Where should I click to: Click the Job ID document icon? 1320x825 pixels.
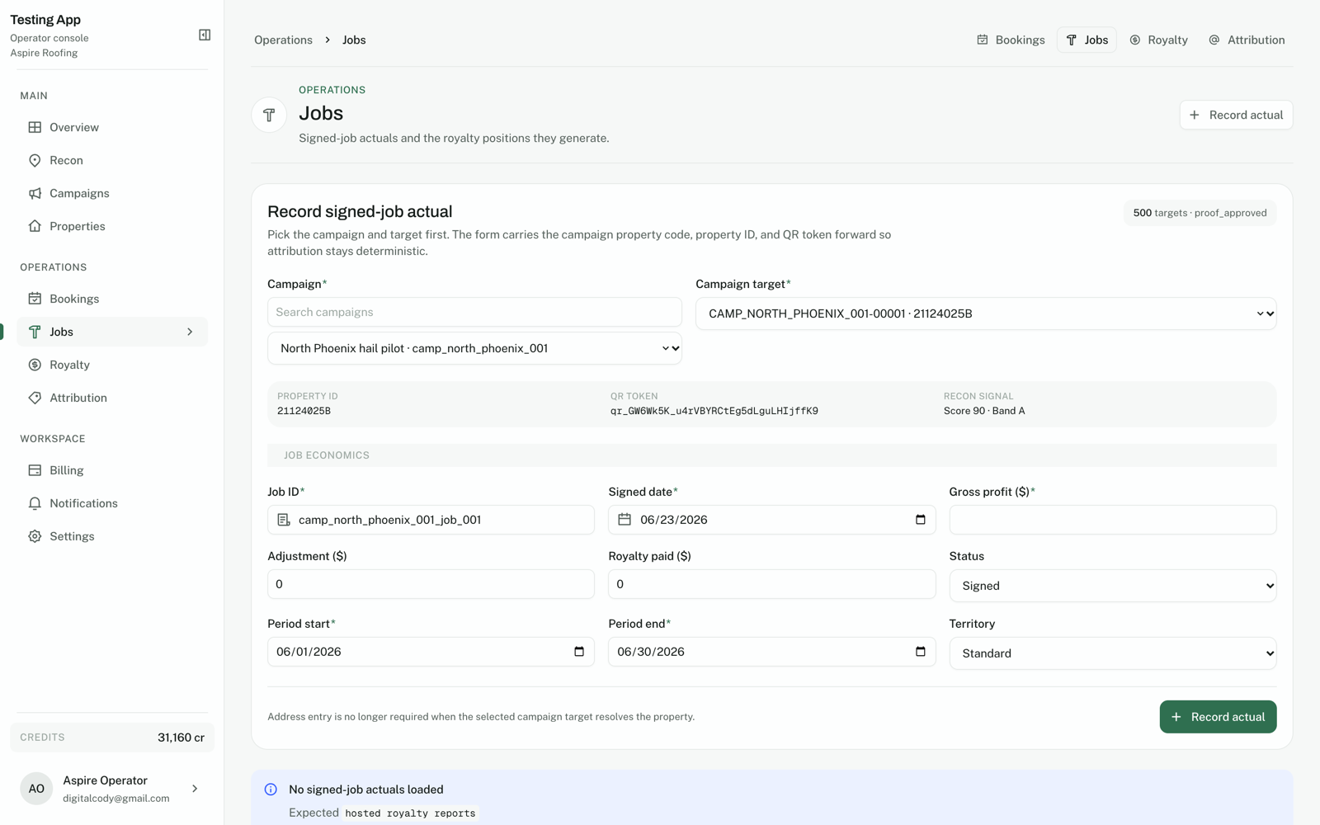pyautogui.click(x=284, y=520)
